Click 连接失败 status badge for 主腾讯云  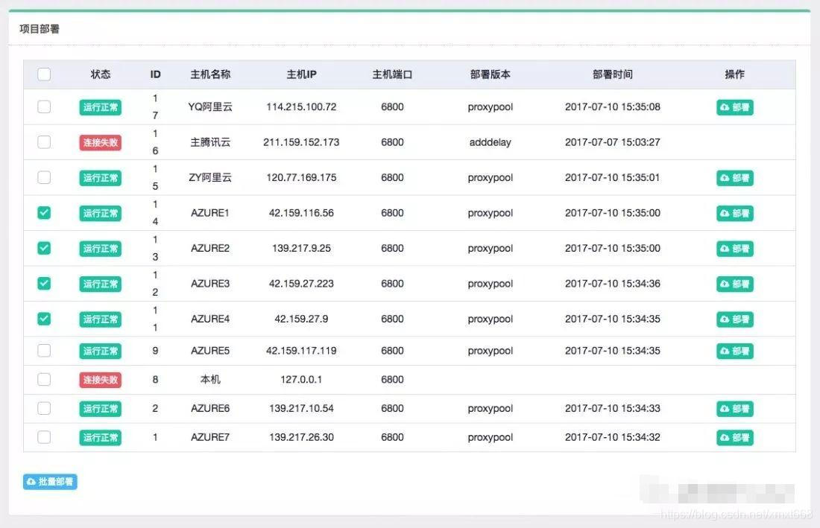[101, 142]
